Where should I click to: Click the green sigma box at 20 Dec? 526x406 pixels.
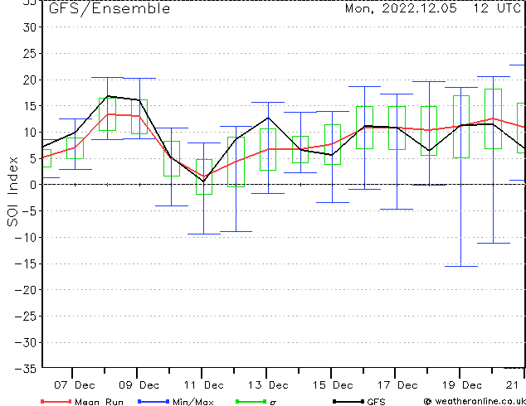[x=493, y=119]
